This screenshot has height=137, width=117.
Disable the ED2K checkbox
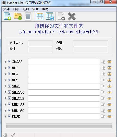[x=9, y=116]
